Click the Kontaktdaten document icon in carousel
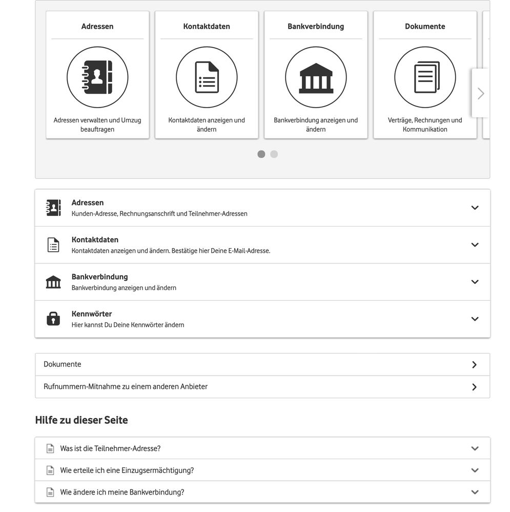 click(207, 77)
